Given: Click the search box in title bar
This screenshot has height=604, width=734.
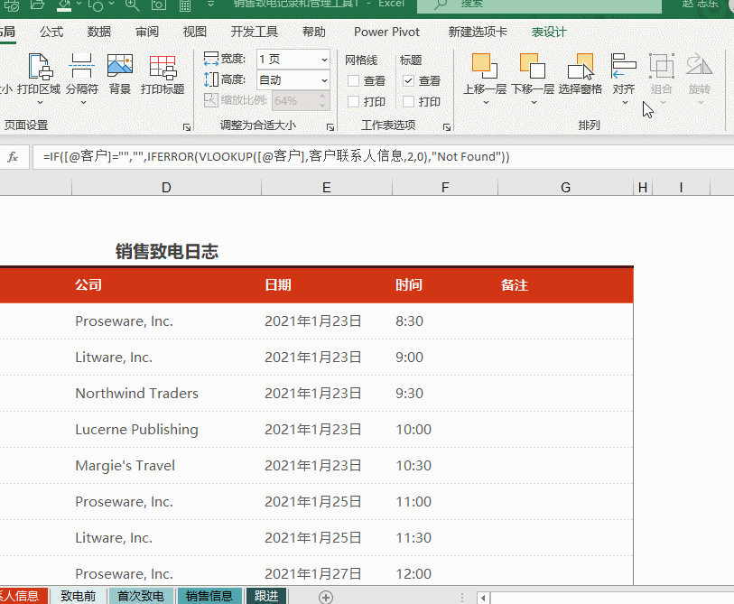Looking at the screenshot, I should (x=539, y=5).
